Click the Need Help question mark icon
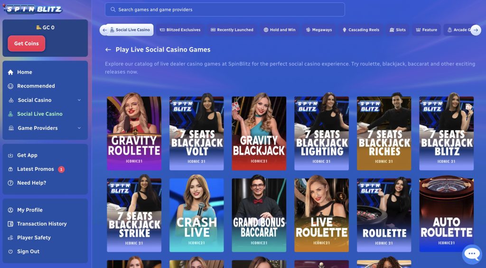Screen dimensions: 486x268 click(10, 183)
